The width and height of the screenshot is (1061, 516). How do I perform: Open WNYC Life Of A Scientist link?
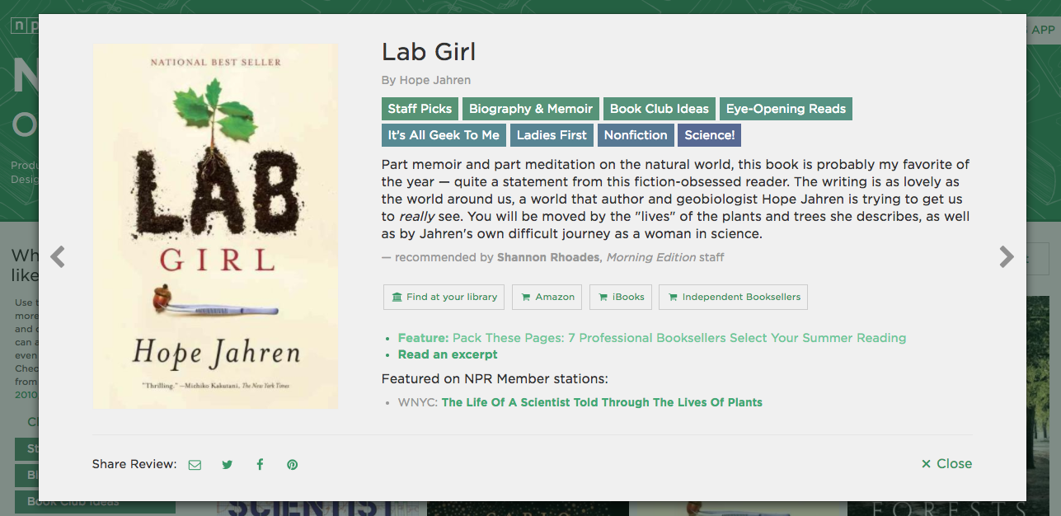click(x=602, y=403)
